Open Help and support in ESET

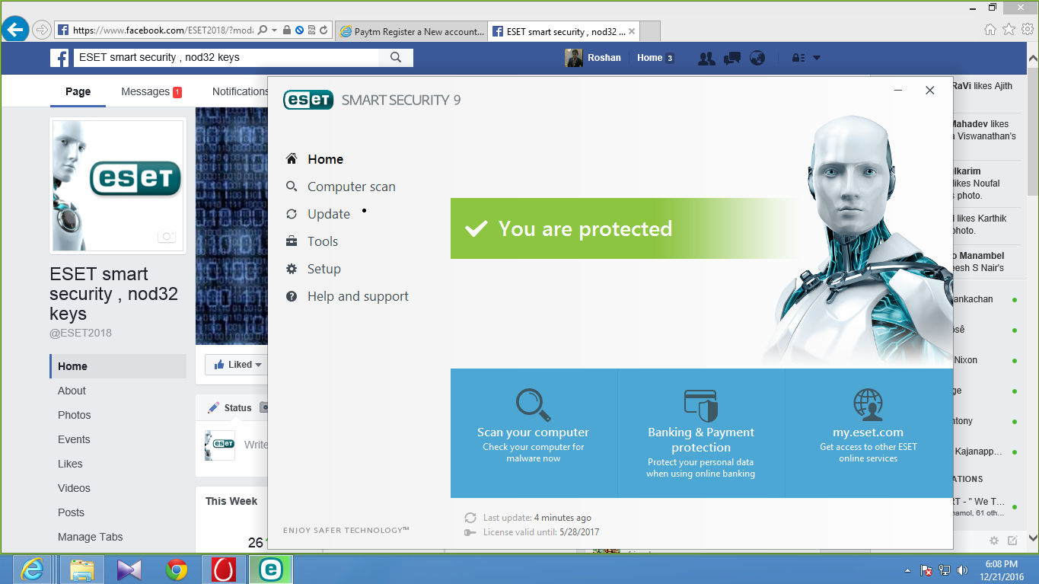coord(358,296)
